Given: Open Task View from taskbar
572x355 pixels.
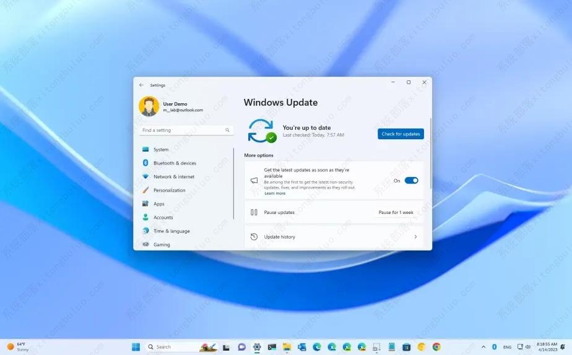Looking at the screenshot, I should tap(226, 347).
